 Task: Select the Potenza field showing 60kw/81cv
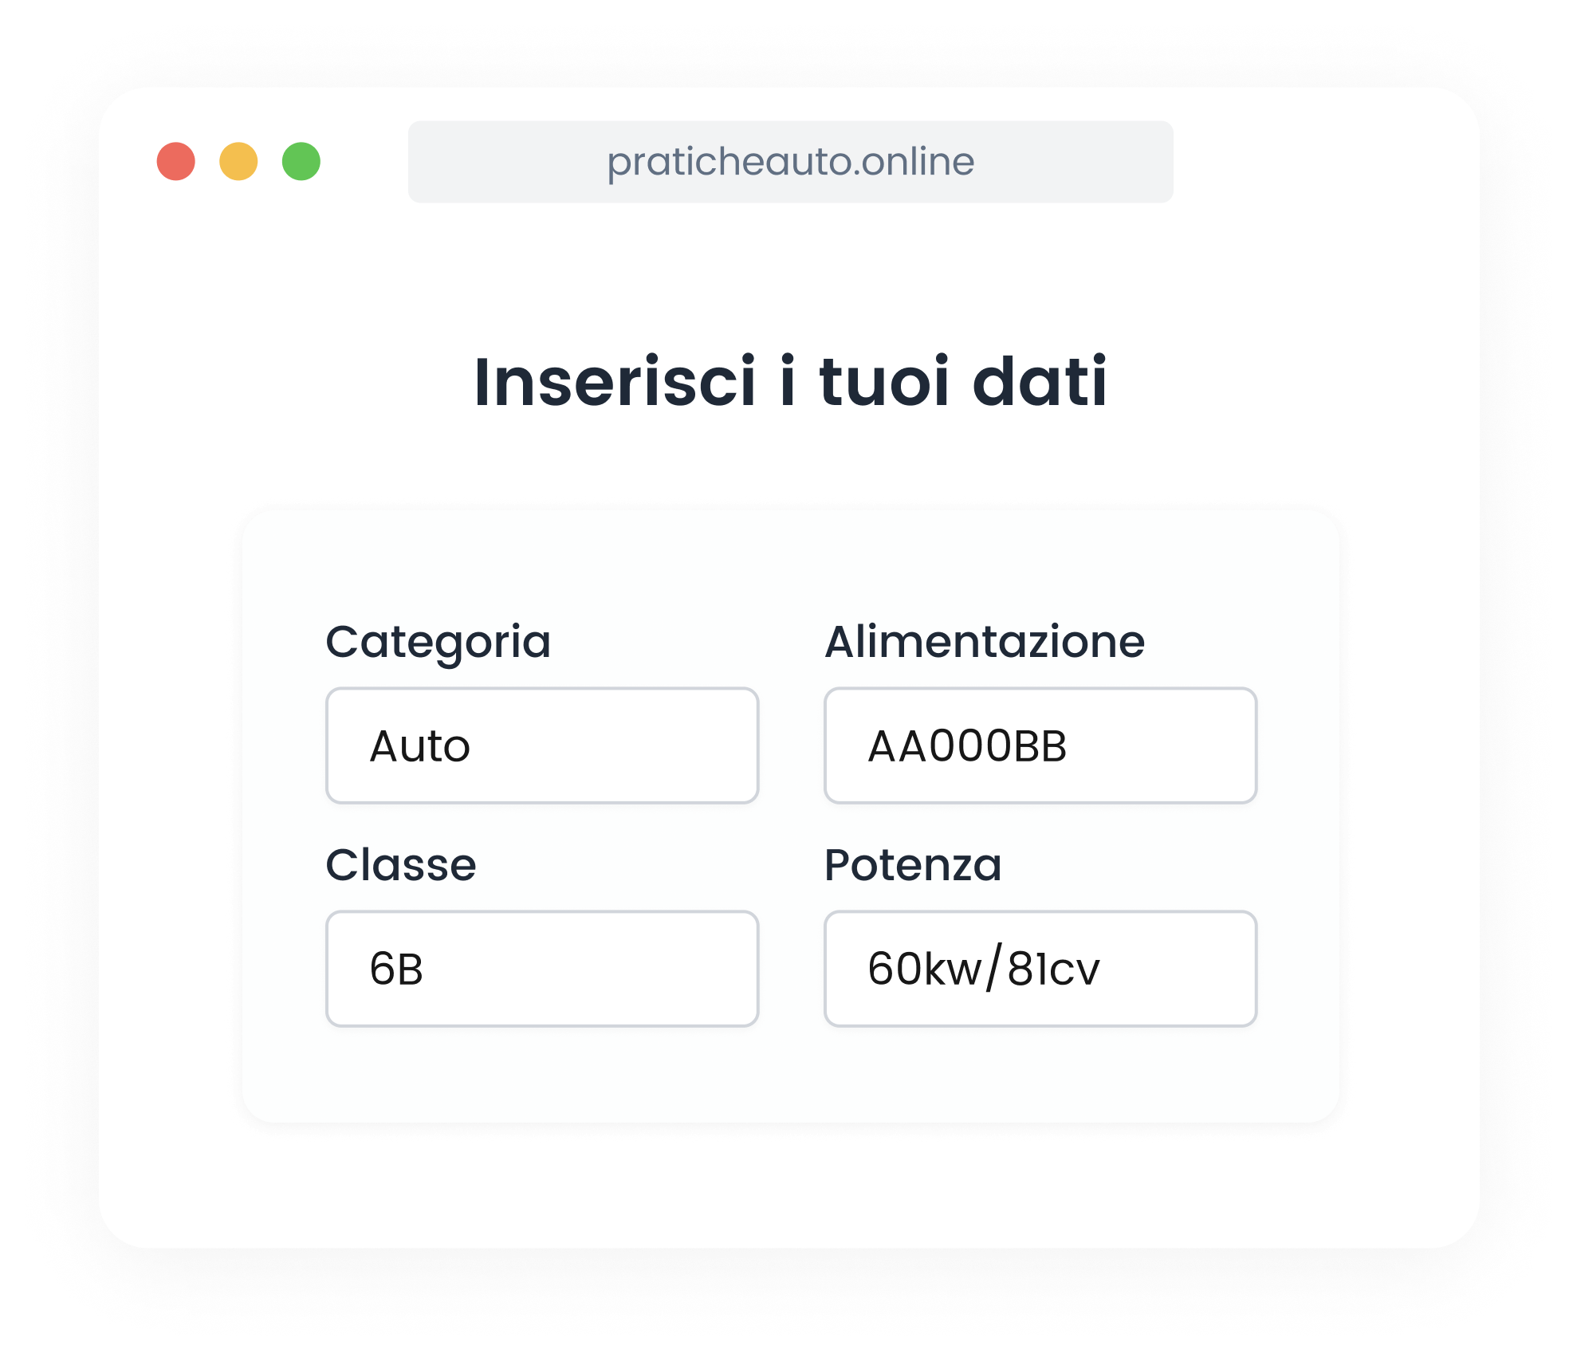(1040, 967)
